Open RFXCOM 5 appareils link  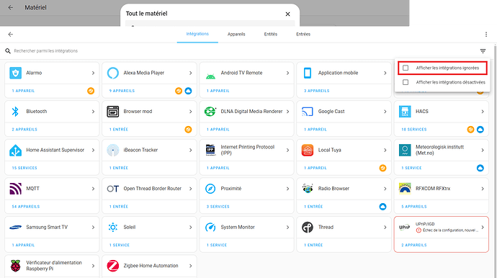click(414, 207)
